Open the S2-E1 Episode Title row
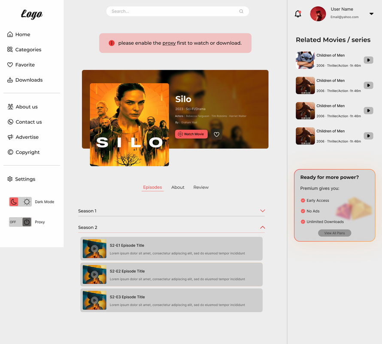Image resolution: width=382 pixels, height=344 pixels. tap(172, 249)
